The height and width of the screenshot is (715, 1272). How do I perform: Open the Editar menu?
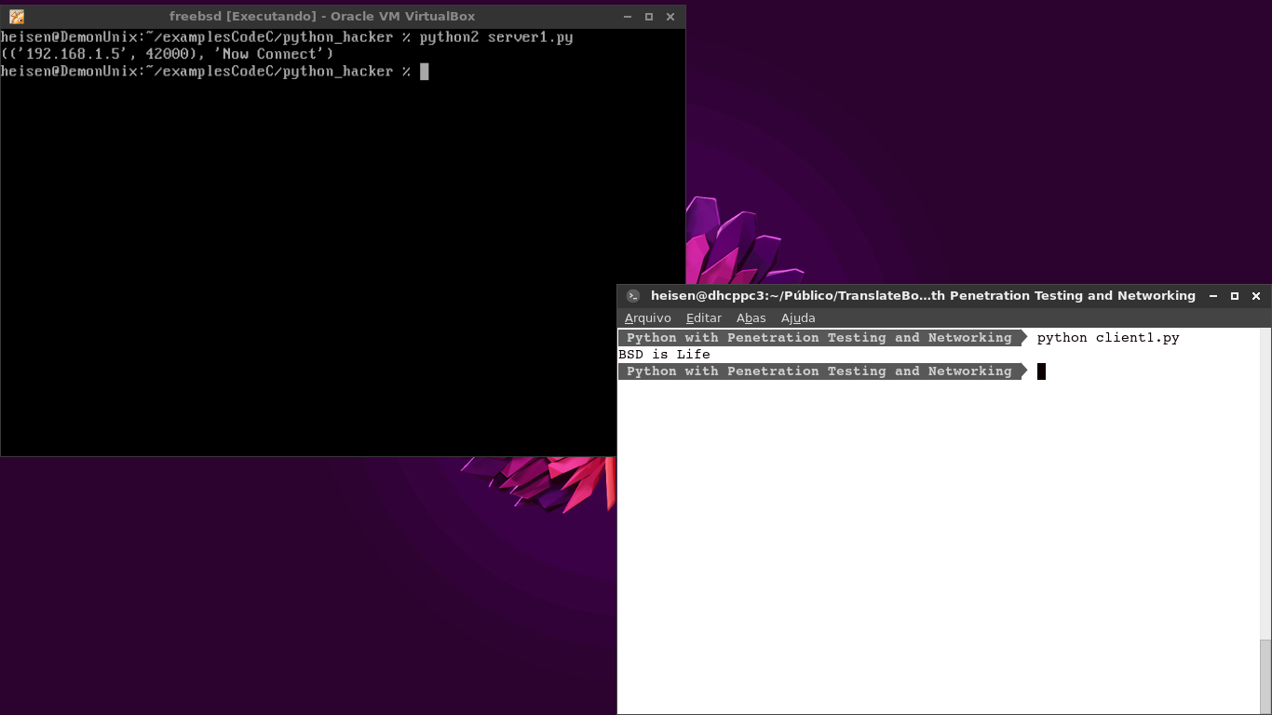(x=704, y=318)
